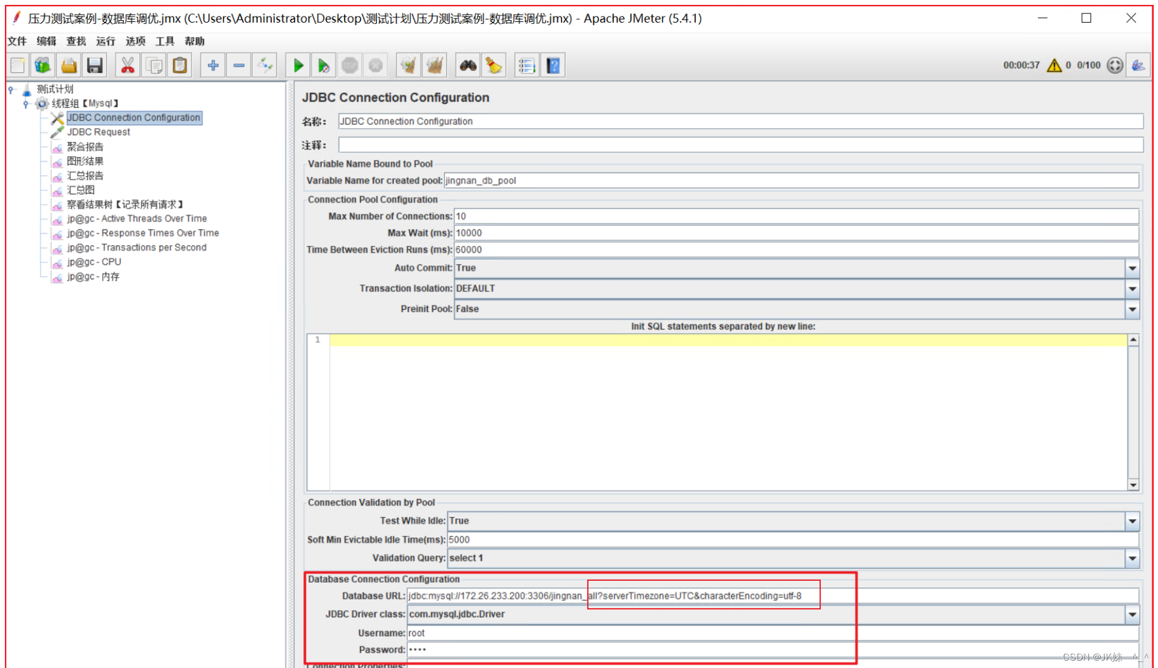Open the 查找 menu
The height and width of the screenshot is (668, 1158).
coord(76,41)
